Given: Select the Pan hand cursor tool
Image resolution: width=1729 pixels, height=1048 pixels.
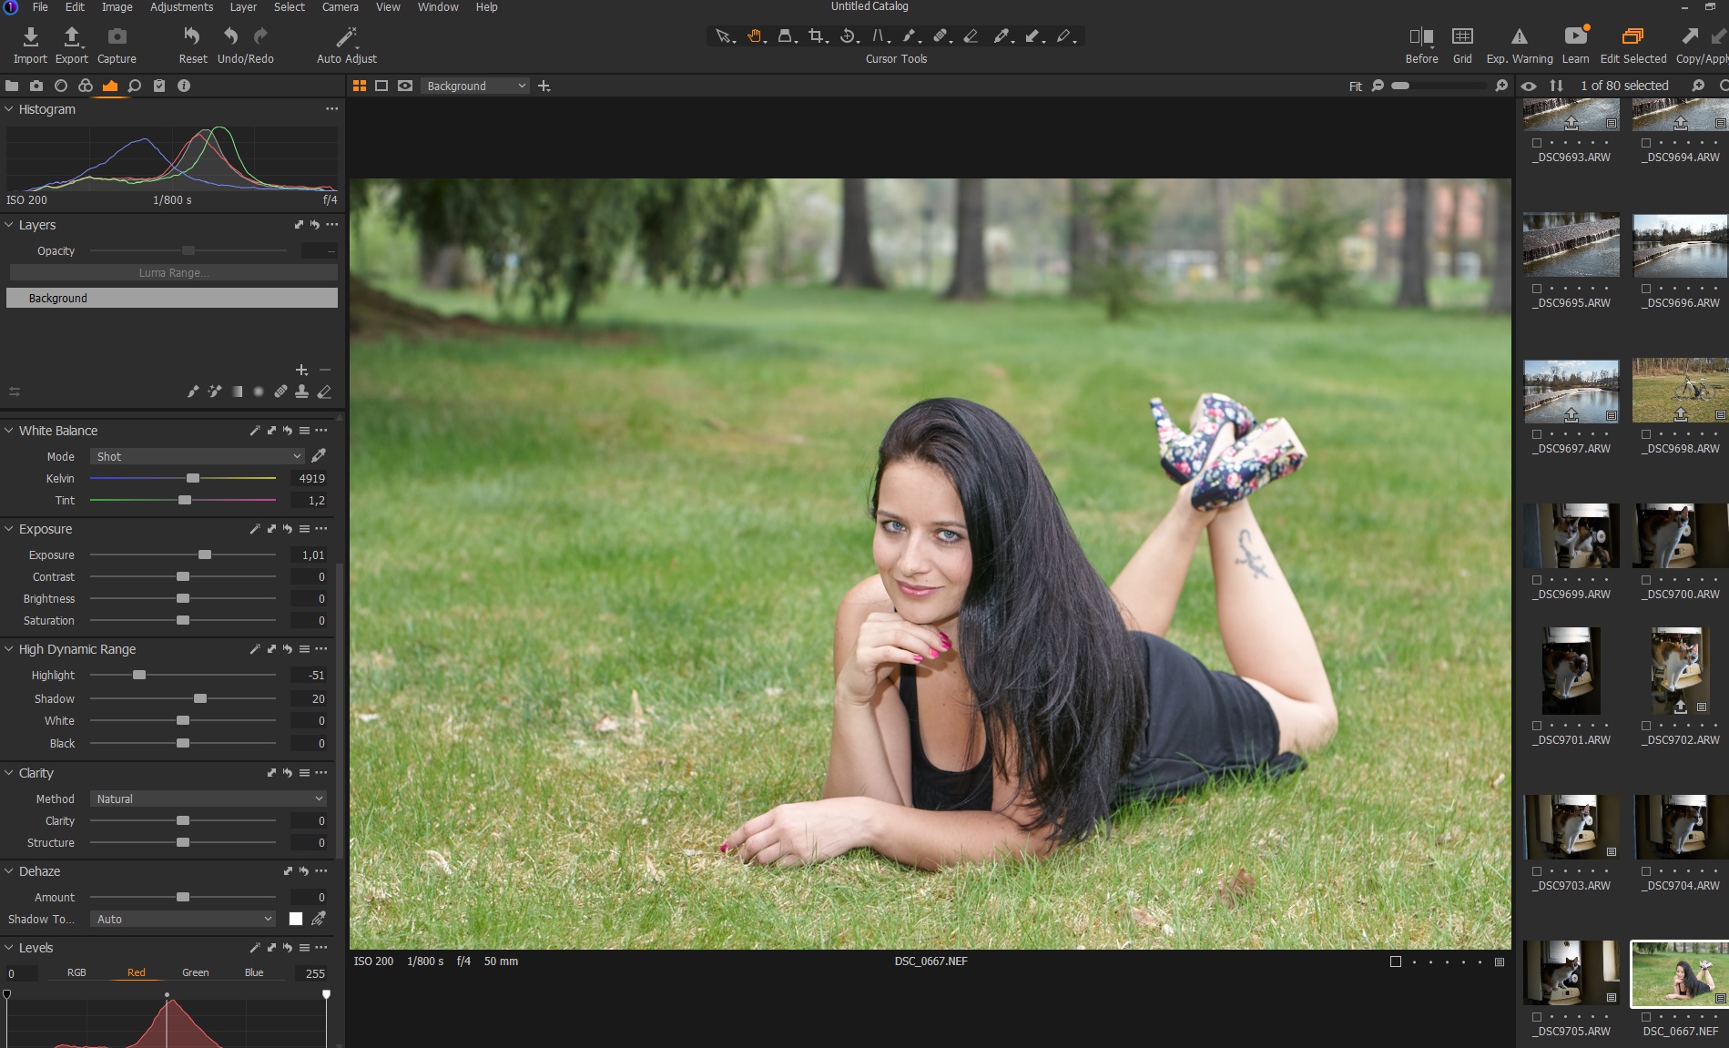Looking at the screenshot, I should pyautogui.click(x=755, y=36).
